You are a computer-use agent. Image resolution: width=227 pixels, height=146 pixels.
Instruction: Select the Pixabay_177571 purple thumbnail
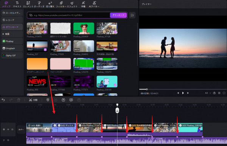coord(84,81)
